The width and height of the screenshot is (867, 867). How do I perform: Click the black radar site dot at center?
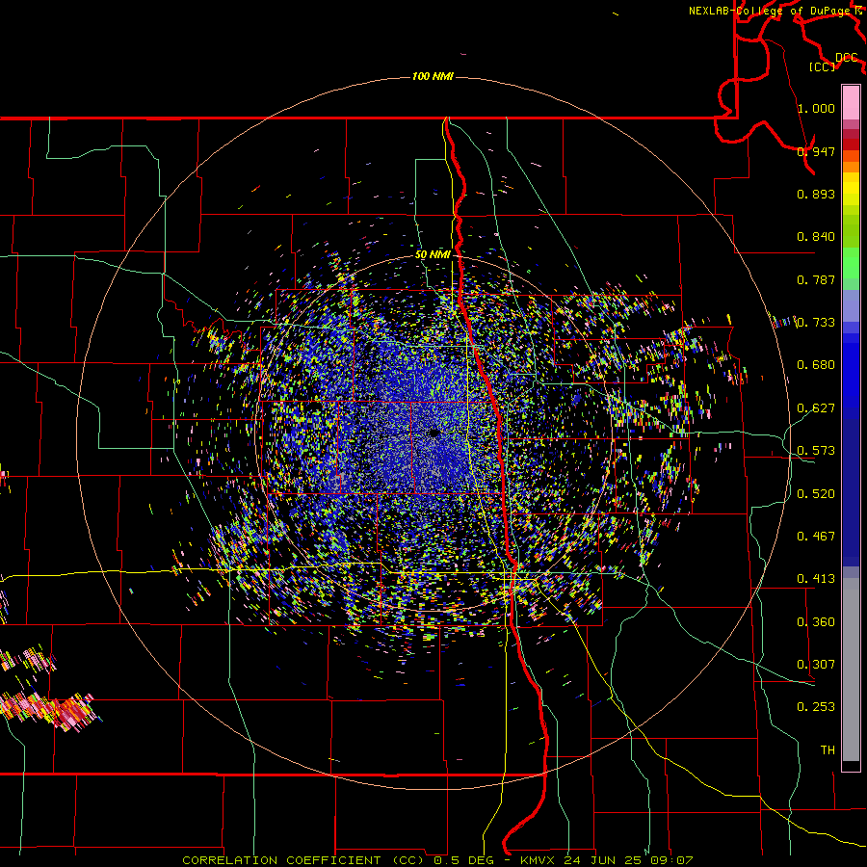coord(434,433)
